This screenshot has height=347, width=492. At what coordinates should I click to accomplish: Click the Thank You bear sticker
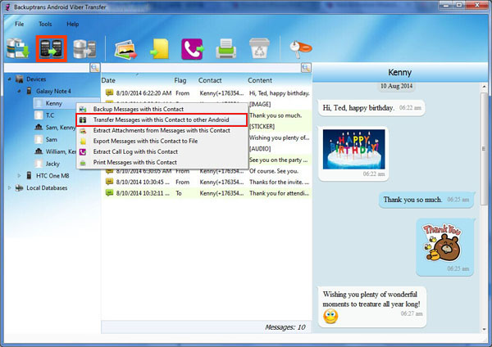tap(442, 242)
